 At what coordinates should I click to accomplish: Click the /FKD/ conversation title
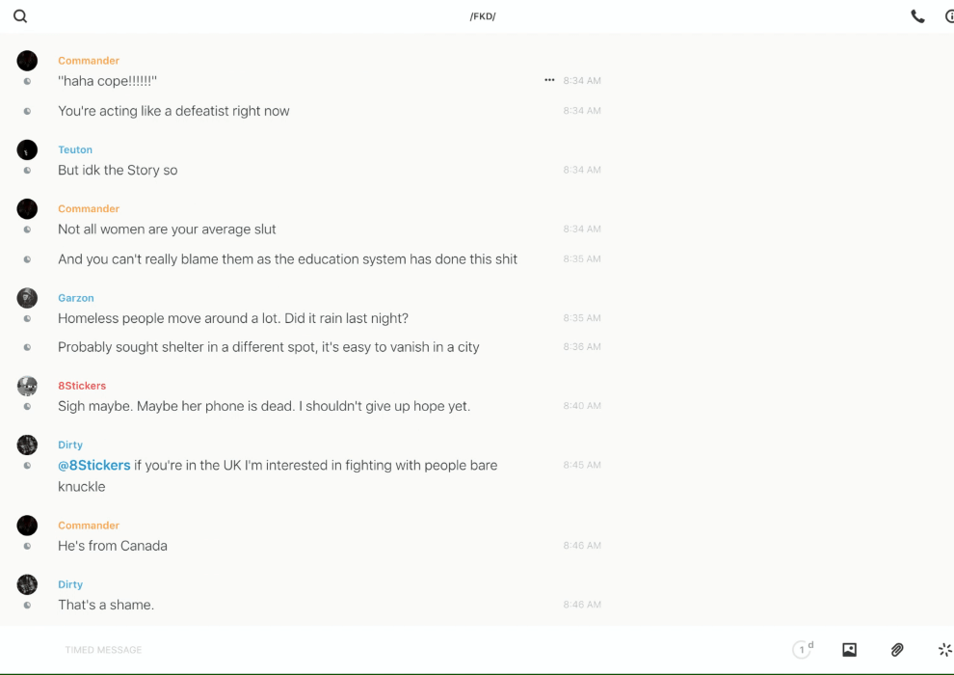tap(483, 16)
